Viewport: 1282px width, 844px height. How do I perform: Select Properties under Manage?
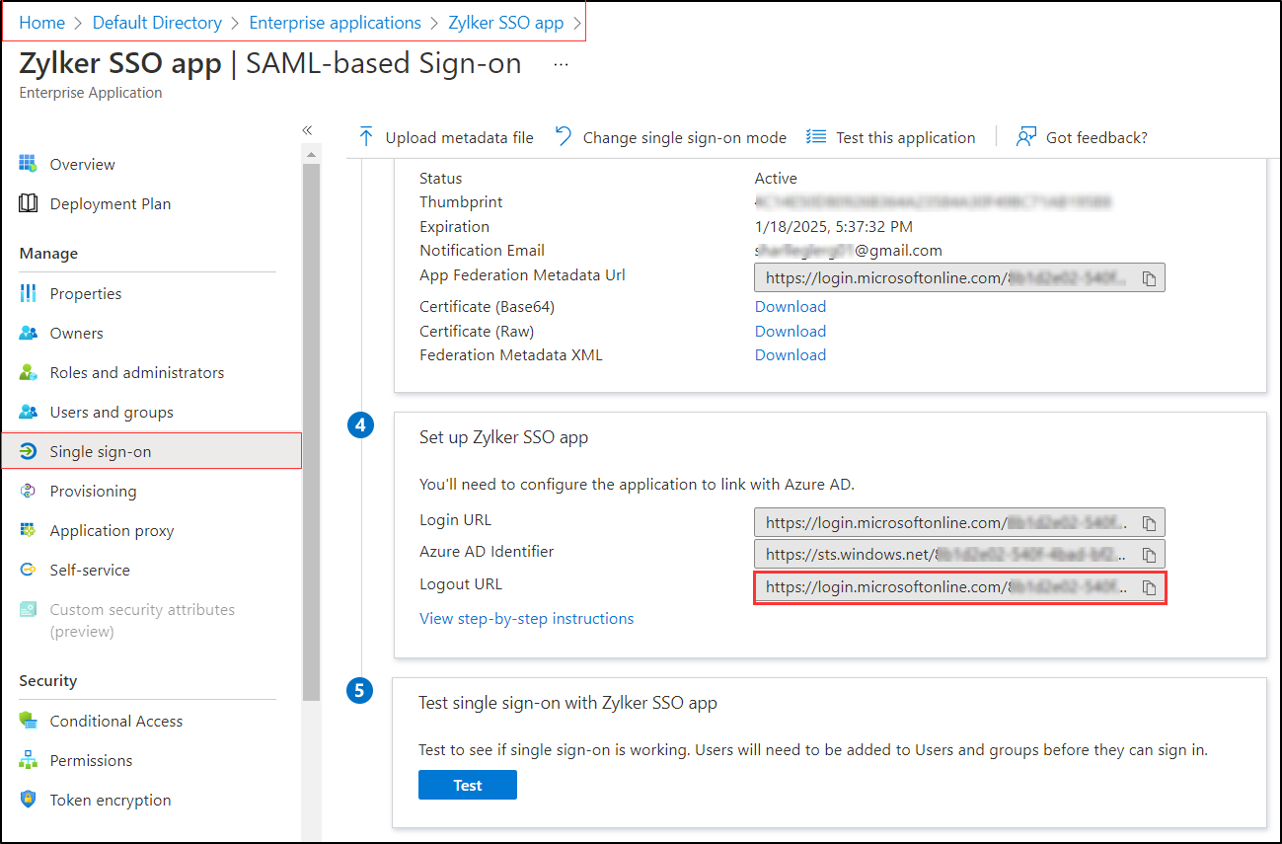[x=86, y=293]
